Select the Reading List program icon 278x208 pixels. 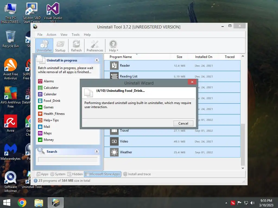click(x=114, y=76)
